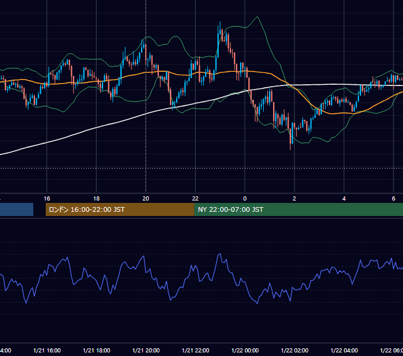
Task: Click the 6 hour label on price chart axis
Action: [x=394, y=199]
